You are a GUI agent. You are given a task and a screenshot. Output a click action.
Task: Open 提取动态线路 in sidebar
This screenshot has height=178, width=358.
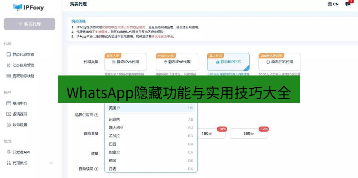click(21, 76)
